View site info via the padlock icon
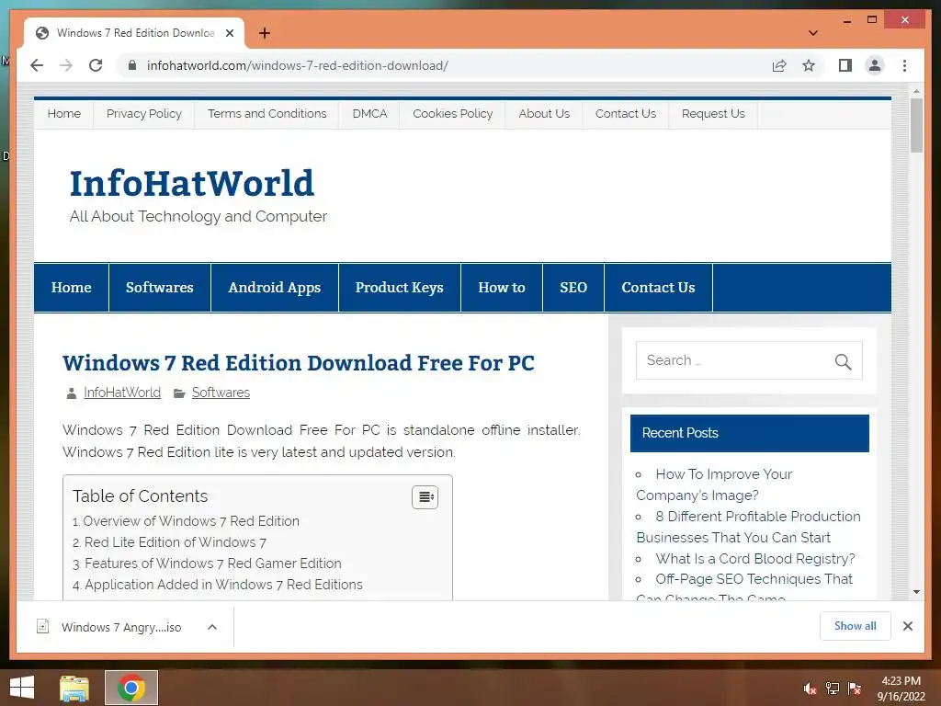Viewport: 941px width, 706px height. (x=132, y=65)
